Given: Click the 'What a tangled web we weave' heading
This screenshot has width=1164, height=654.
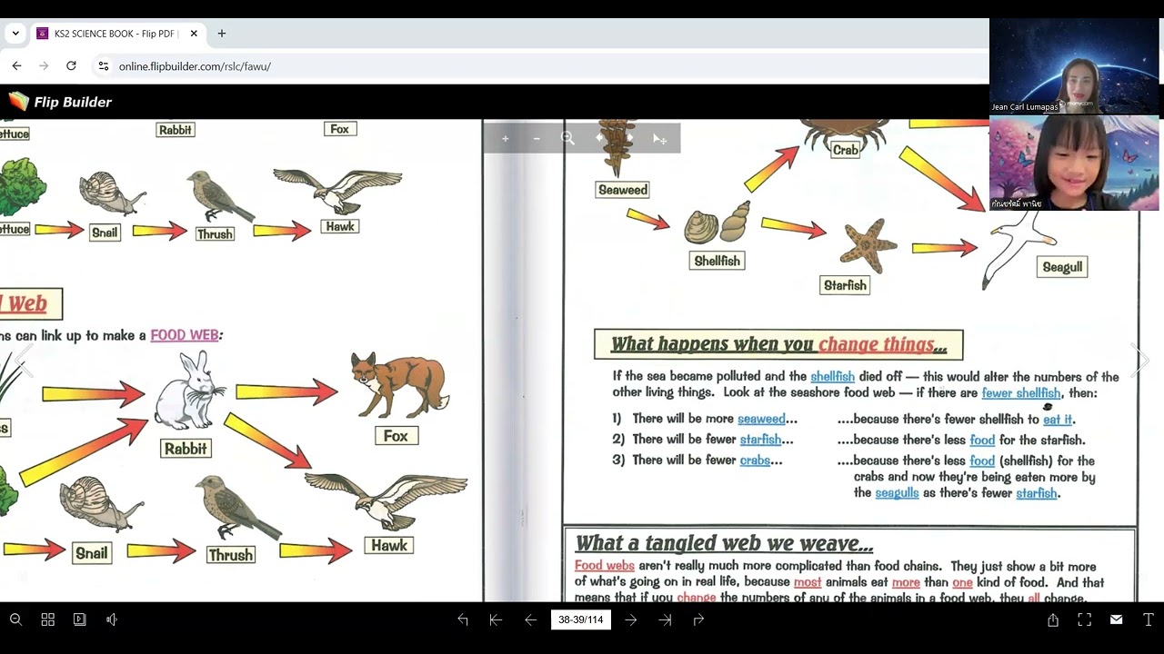Looking at the screenshot, I should coord(724,543).
